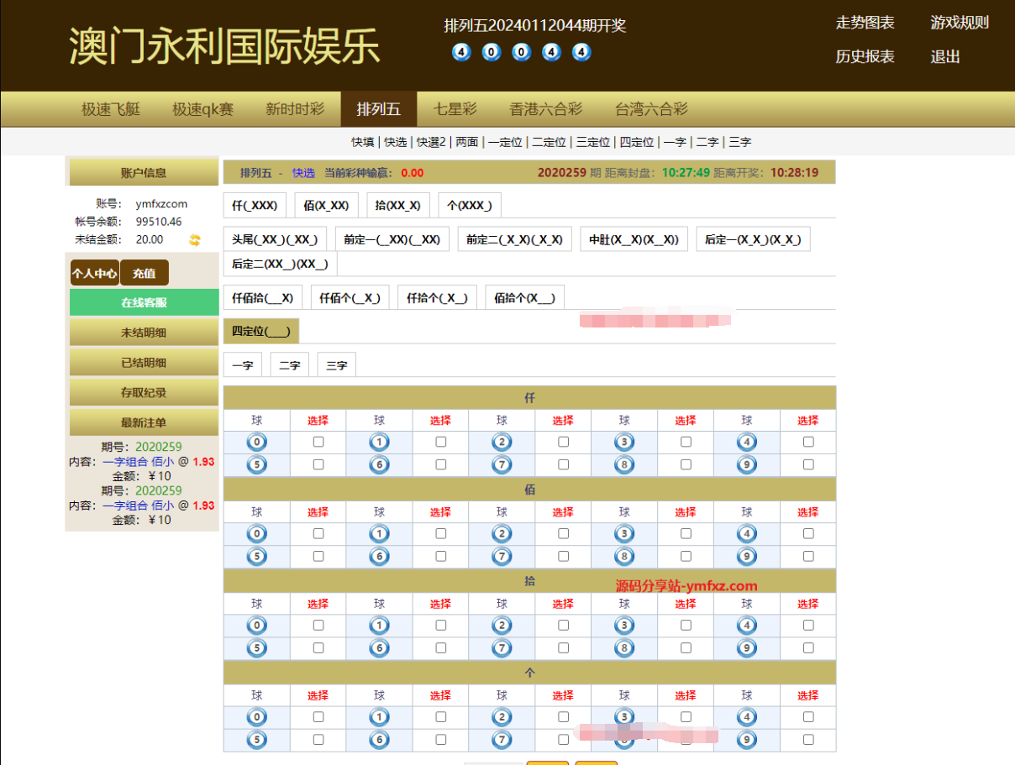View 未结明细 unsettled details
1015x765 pixels.
144,333
